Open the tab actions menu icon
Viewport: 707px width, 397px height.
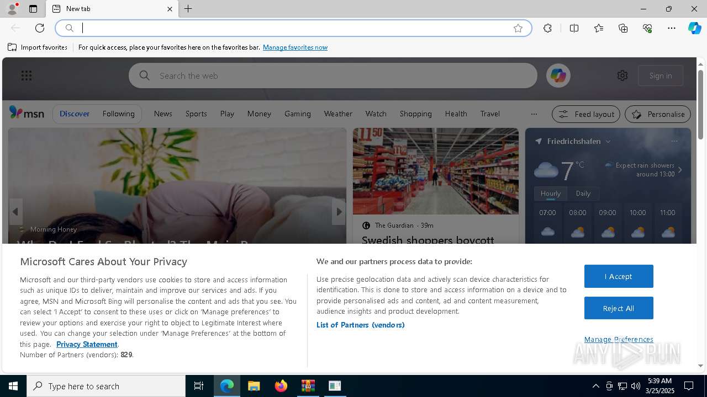pyautogui.click(x=33, y=9)
